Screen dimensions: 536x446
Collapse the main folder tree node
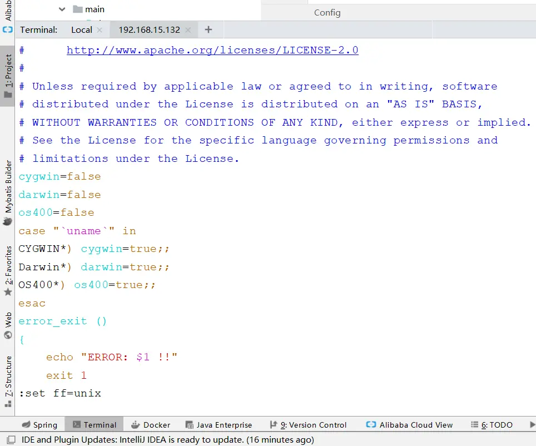[62, 9]
